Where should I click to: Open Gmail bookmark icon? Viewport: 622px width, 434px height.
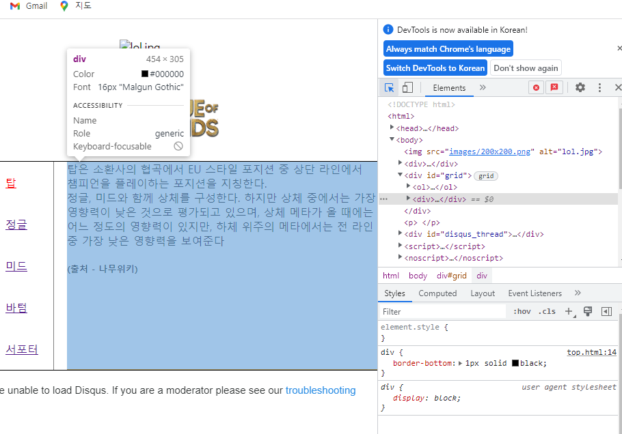tap(15, 6)
